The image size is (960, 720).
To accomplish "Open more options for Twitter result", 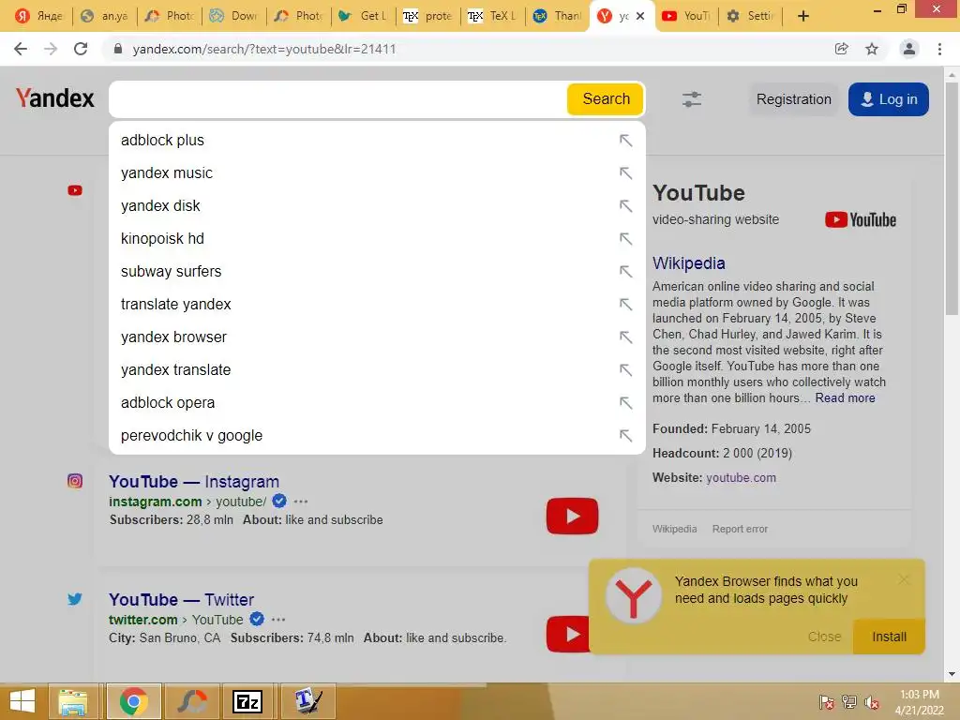I will coord(278,620).
